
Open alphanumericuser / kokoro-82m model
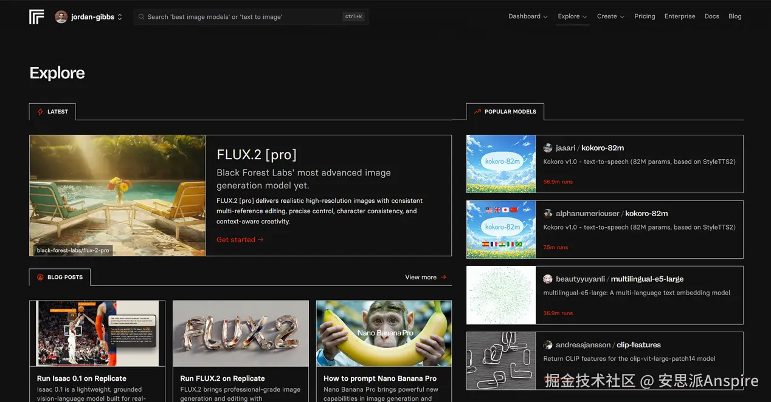coord(612,213)
